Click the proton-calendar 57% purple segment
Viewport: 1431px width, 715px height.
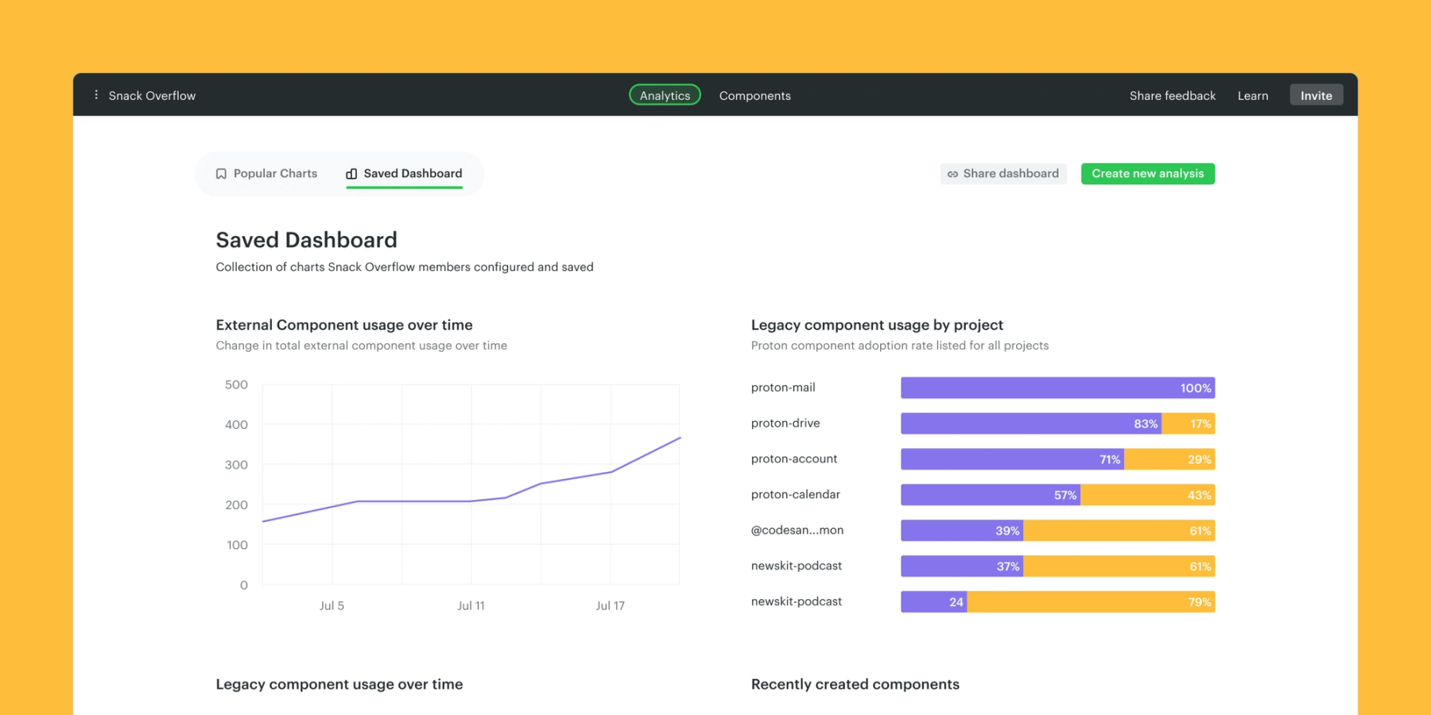point(991,495)
